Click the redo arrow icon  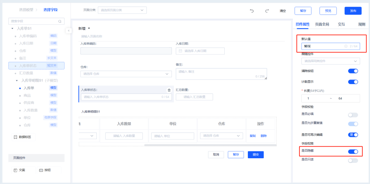[267, 11]
